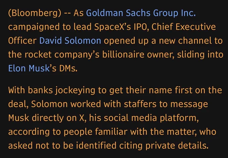Click the word "DMs" after Elon Musk's

pos(67,68)
